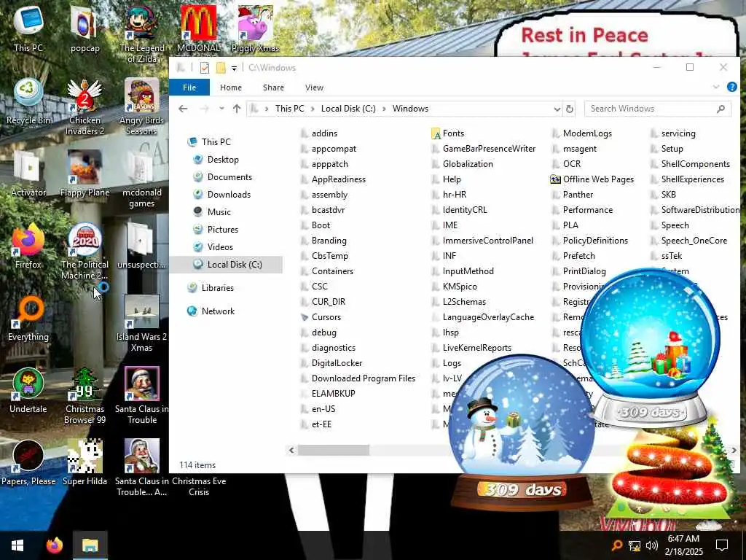The image size is (746, 560).
Task: Launch Island Wars 2 Xmas shortcut
Action: [x=141, y=324]
